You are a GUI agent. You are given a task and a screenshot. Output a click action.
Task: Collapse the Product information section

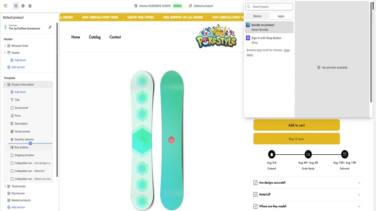pos(5,85)
